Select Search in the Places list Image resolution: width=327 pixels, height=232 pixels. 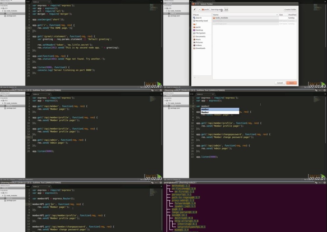click(x=199, y=18)
